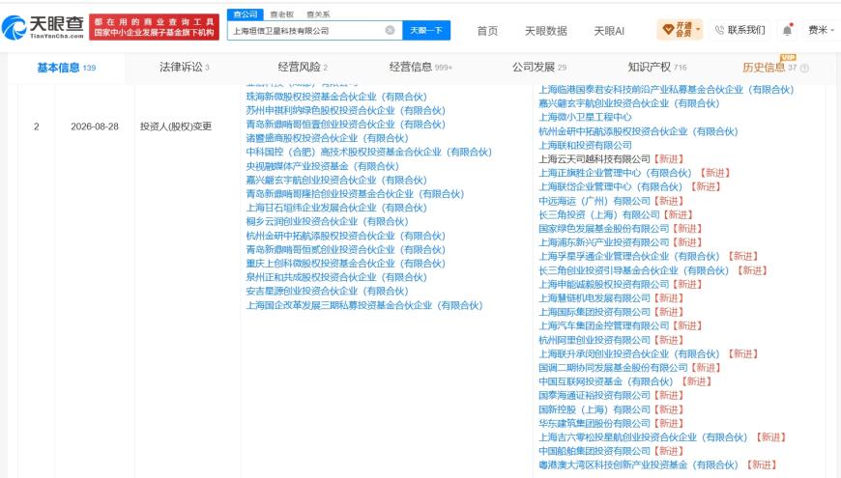Click the 联系我们 button

point(740,30)
